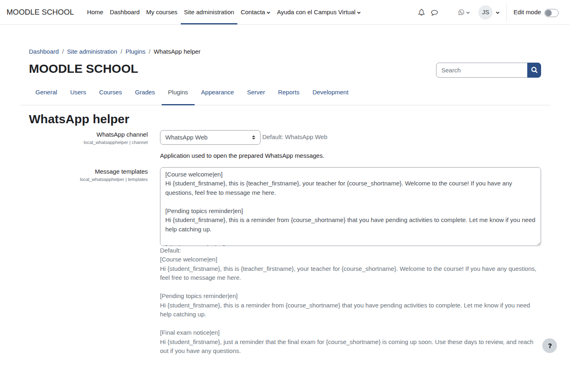The width and height of the screenshot is (570, 366).
Task: Click the 'Application used to open' description text
Action: (242, 156)
